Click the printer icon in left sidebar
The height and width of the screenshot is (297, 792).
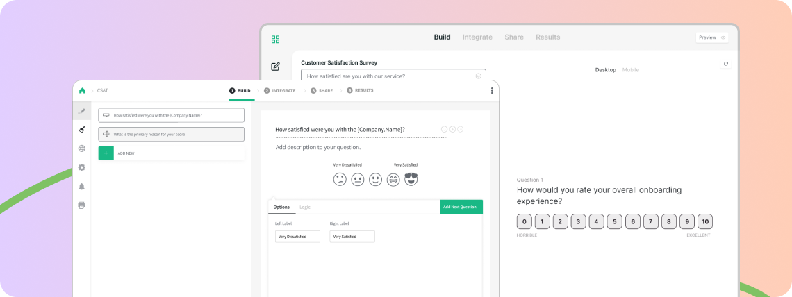[82, 205]
